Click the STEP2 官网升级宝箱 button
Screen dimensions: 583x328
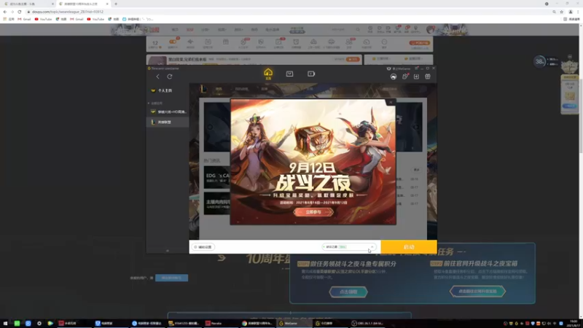click(477, 291)
